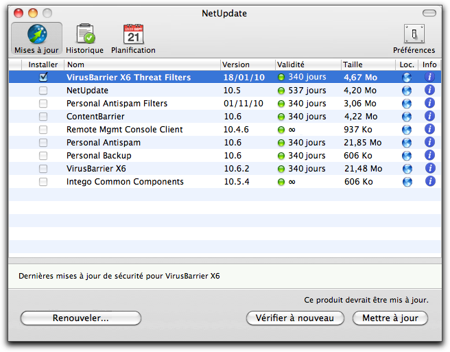Select the NetUpdate row name
Screen dimensions: 450x352
(x=87, y=91)
